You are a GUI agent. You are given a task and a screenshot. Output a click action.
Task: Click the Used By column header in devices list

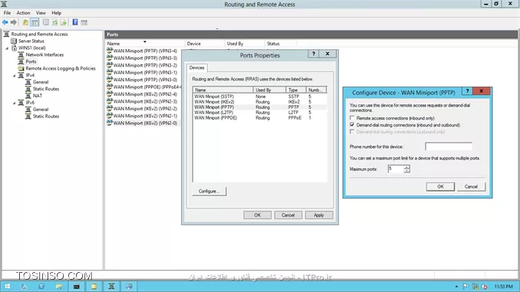(269, 90)
